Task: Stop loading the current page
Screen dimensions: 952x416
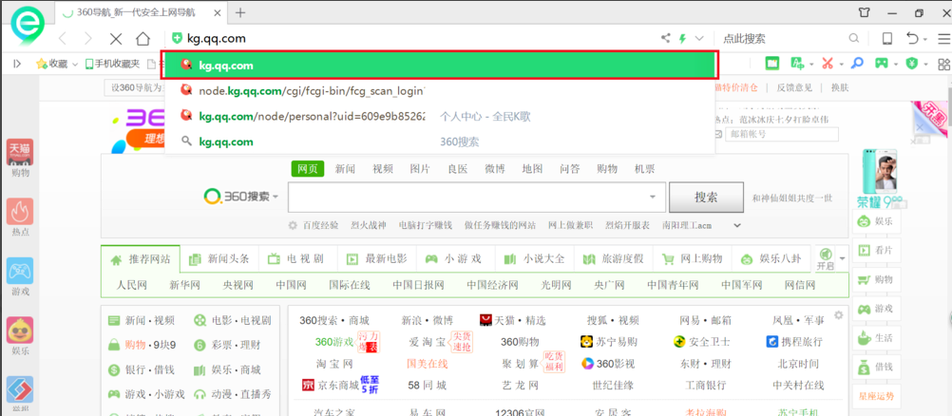Action: [115, 40]
